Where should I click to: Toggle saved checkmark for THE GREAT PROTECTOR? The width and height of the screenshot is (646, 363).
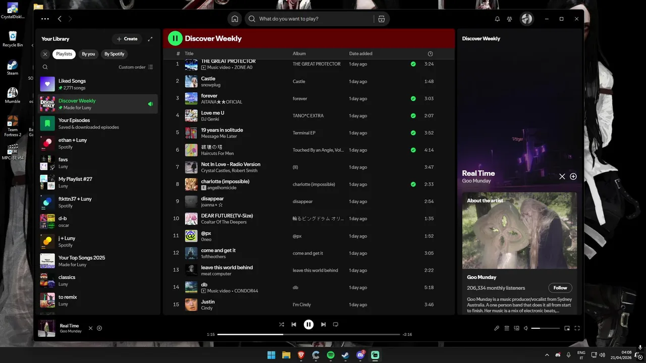click(413, 64)
